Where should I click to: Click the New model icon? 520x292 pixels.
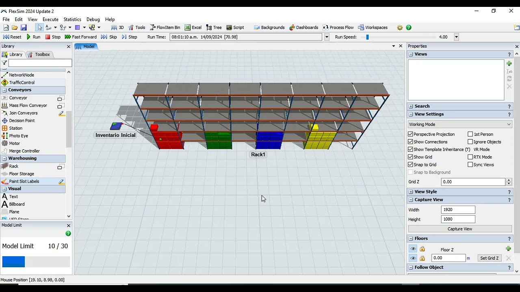pyautogui.click(x=6, y=28)
